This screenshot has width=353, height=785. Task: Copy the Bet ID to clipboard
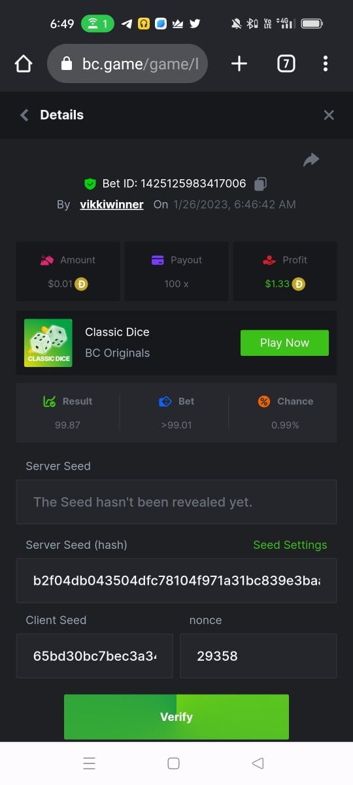260,184
